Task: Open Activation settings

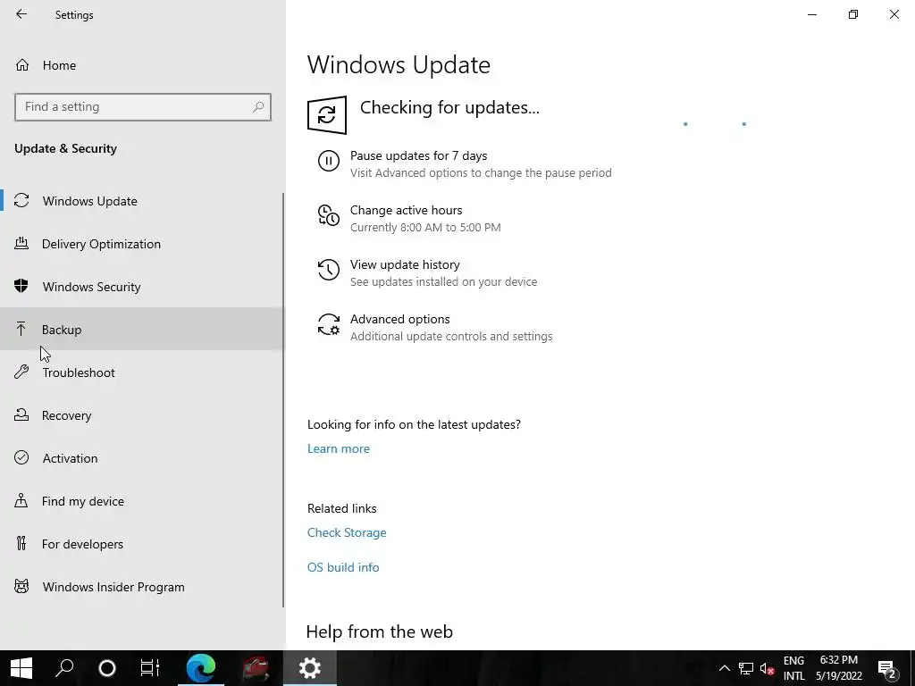Action: (142, 458)
